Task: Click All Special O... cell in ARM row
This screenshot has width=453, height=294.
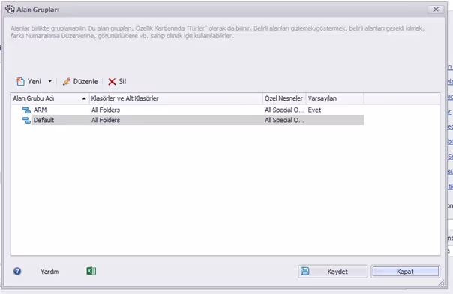Action: 284,109
